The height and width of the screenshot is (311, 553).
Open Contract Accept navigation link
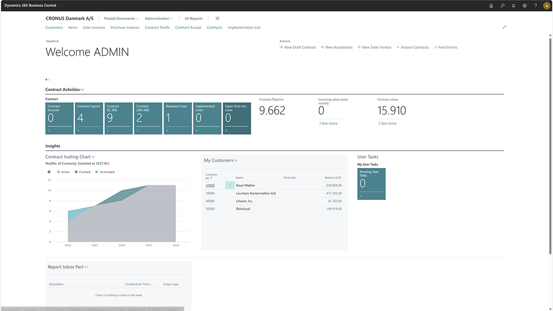point(188,27)
